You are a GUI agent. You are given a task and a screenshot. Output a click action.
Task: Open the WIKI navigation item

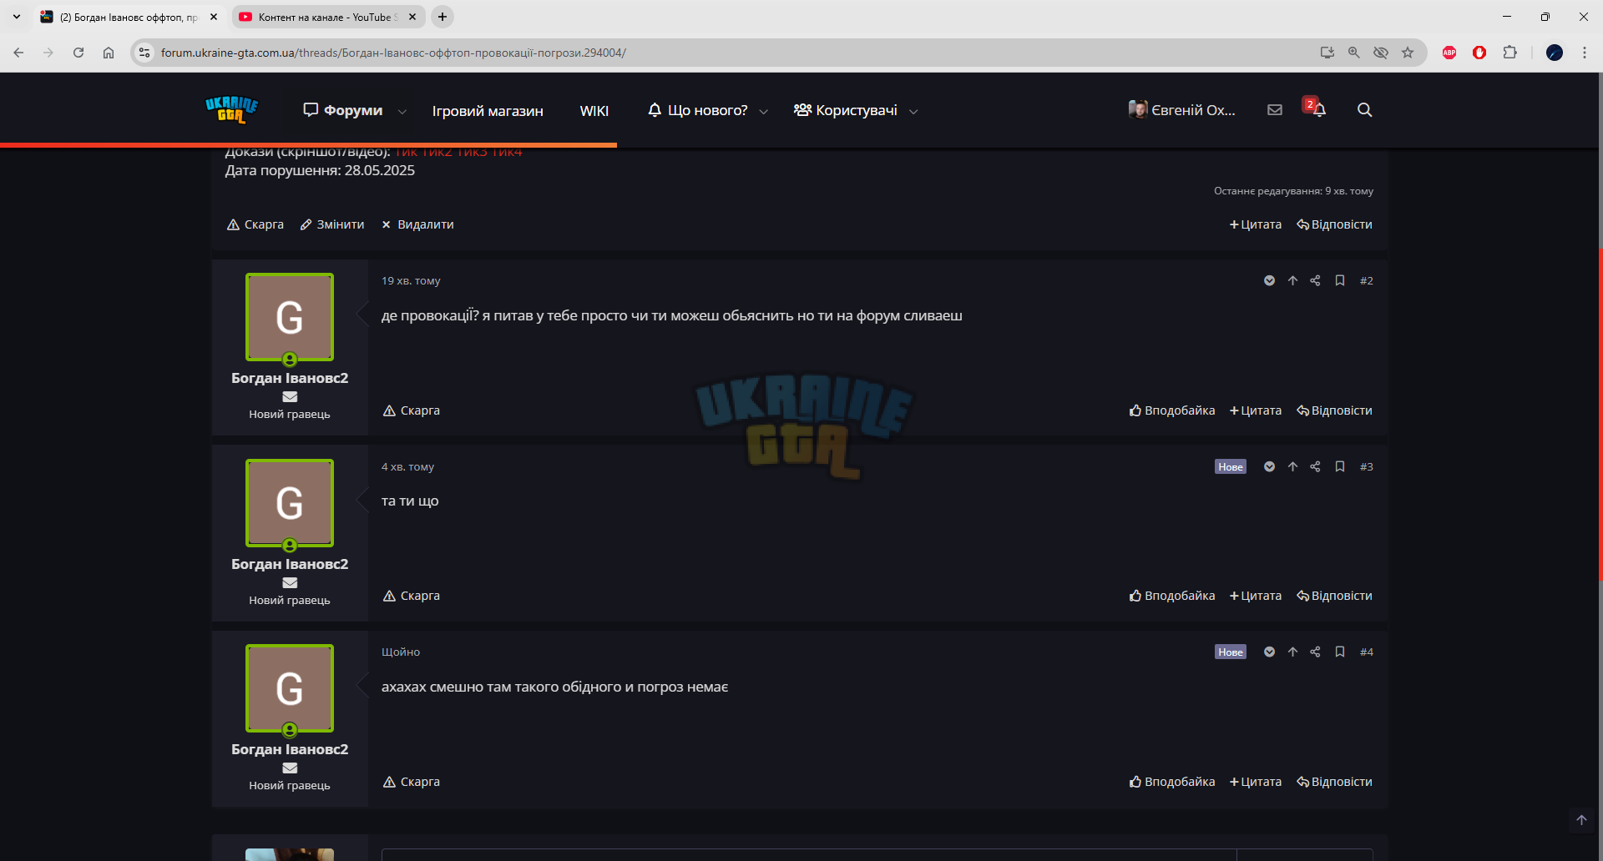tap(594, 111)
